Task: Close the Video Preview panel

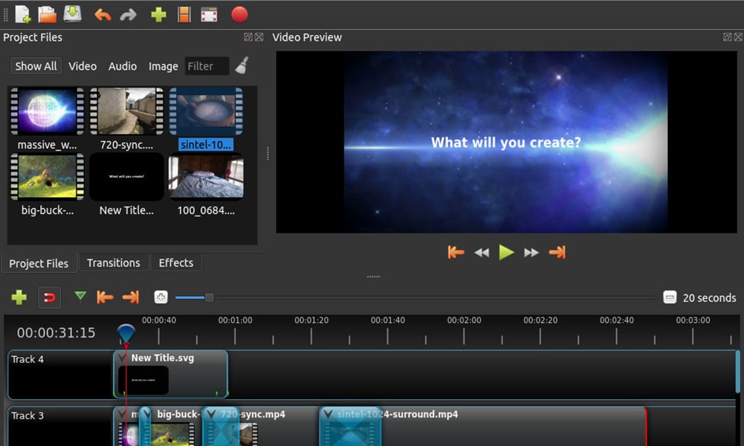Action: click(x=738, y=37)
